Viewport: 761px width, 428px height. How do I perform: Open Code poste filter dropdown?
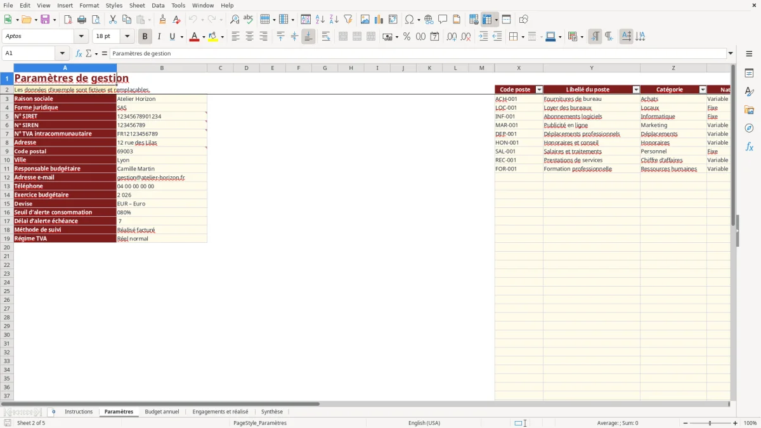(539, 90)
